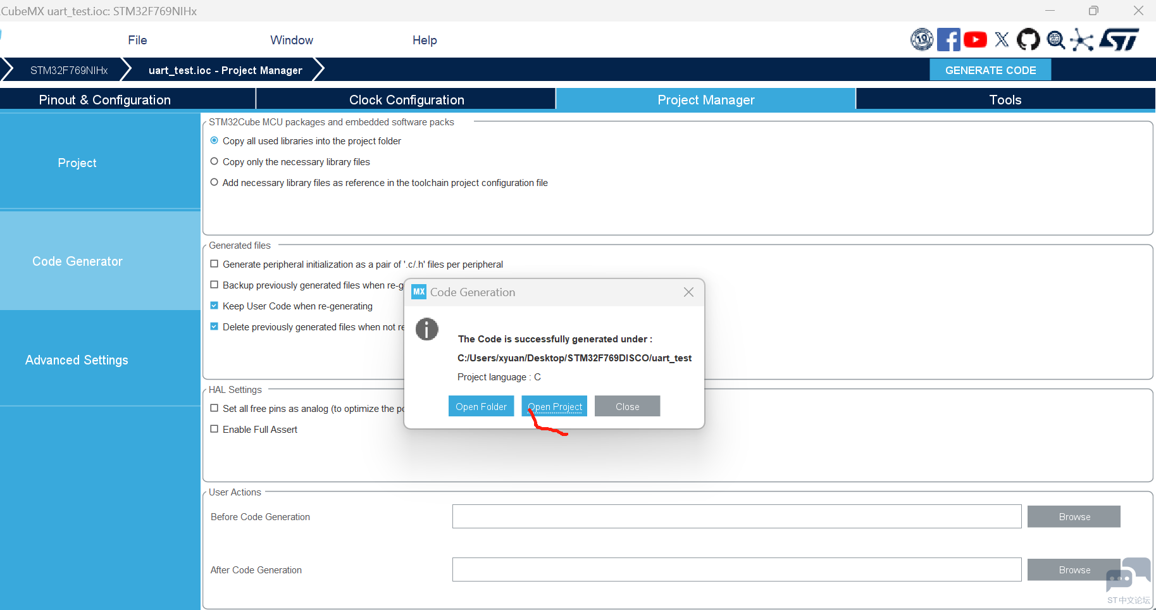
Task: Click the ST logo icon
Action: [1119, 40]
